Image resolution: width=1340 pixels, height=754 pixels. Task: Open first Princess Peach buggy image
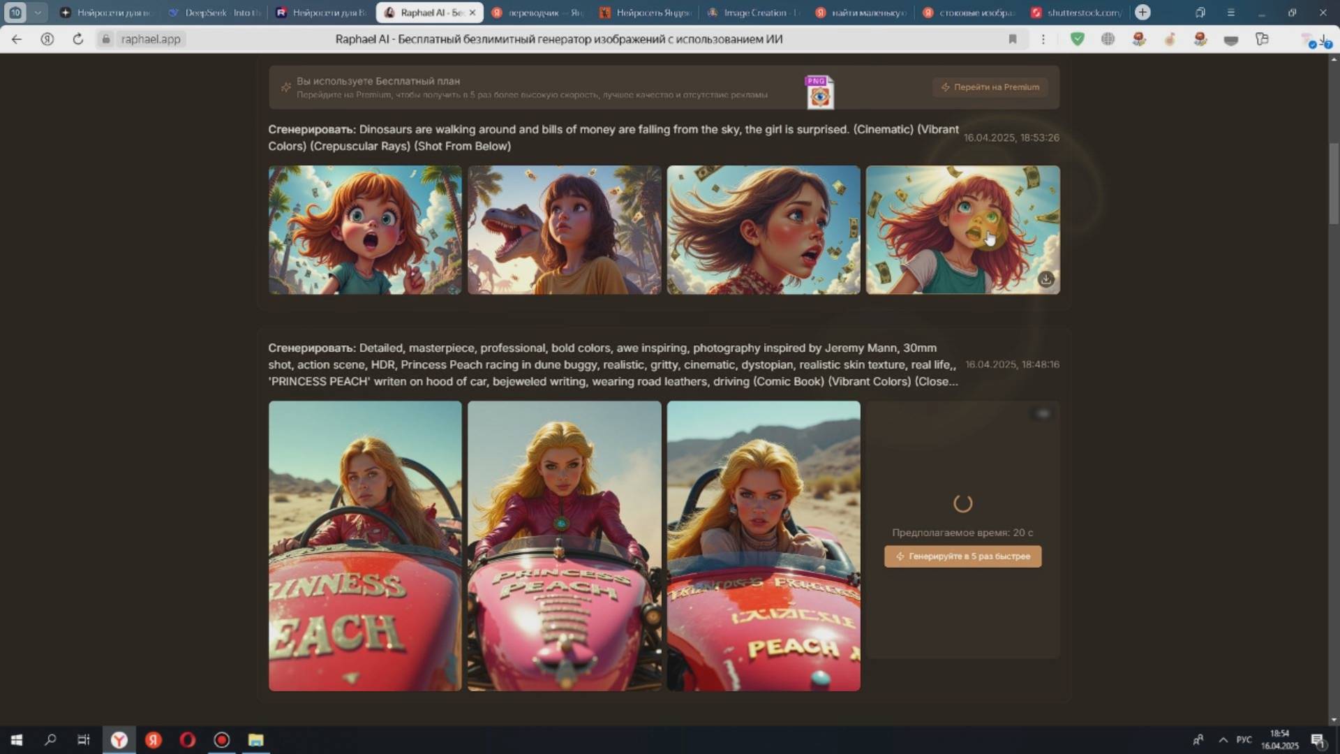[365, 546]
